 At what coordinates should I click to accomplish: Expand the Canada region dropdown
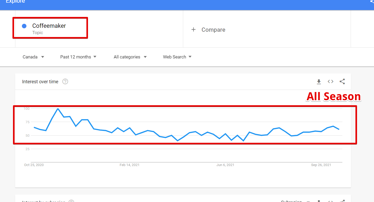pyautogui.click(x=33, y=57)
